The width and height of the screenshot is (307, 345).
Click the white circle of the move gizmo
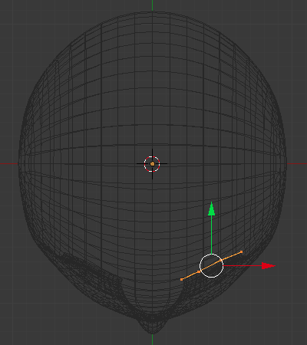tap(211, 266)
